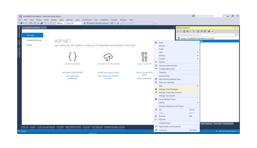Click the New Solution Explorer View icon
The width and height of the screenshot is (257, 148).
156,79
